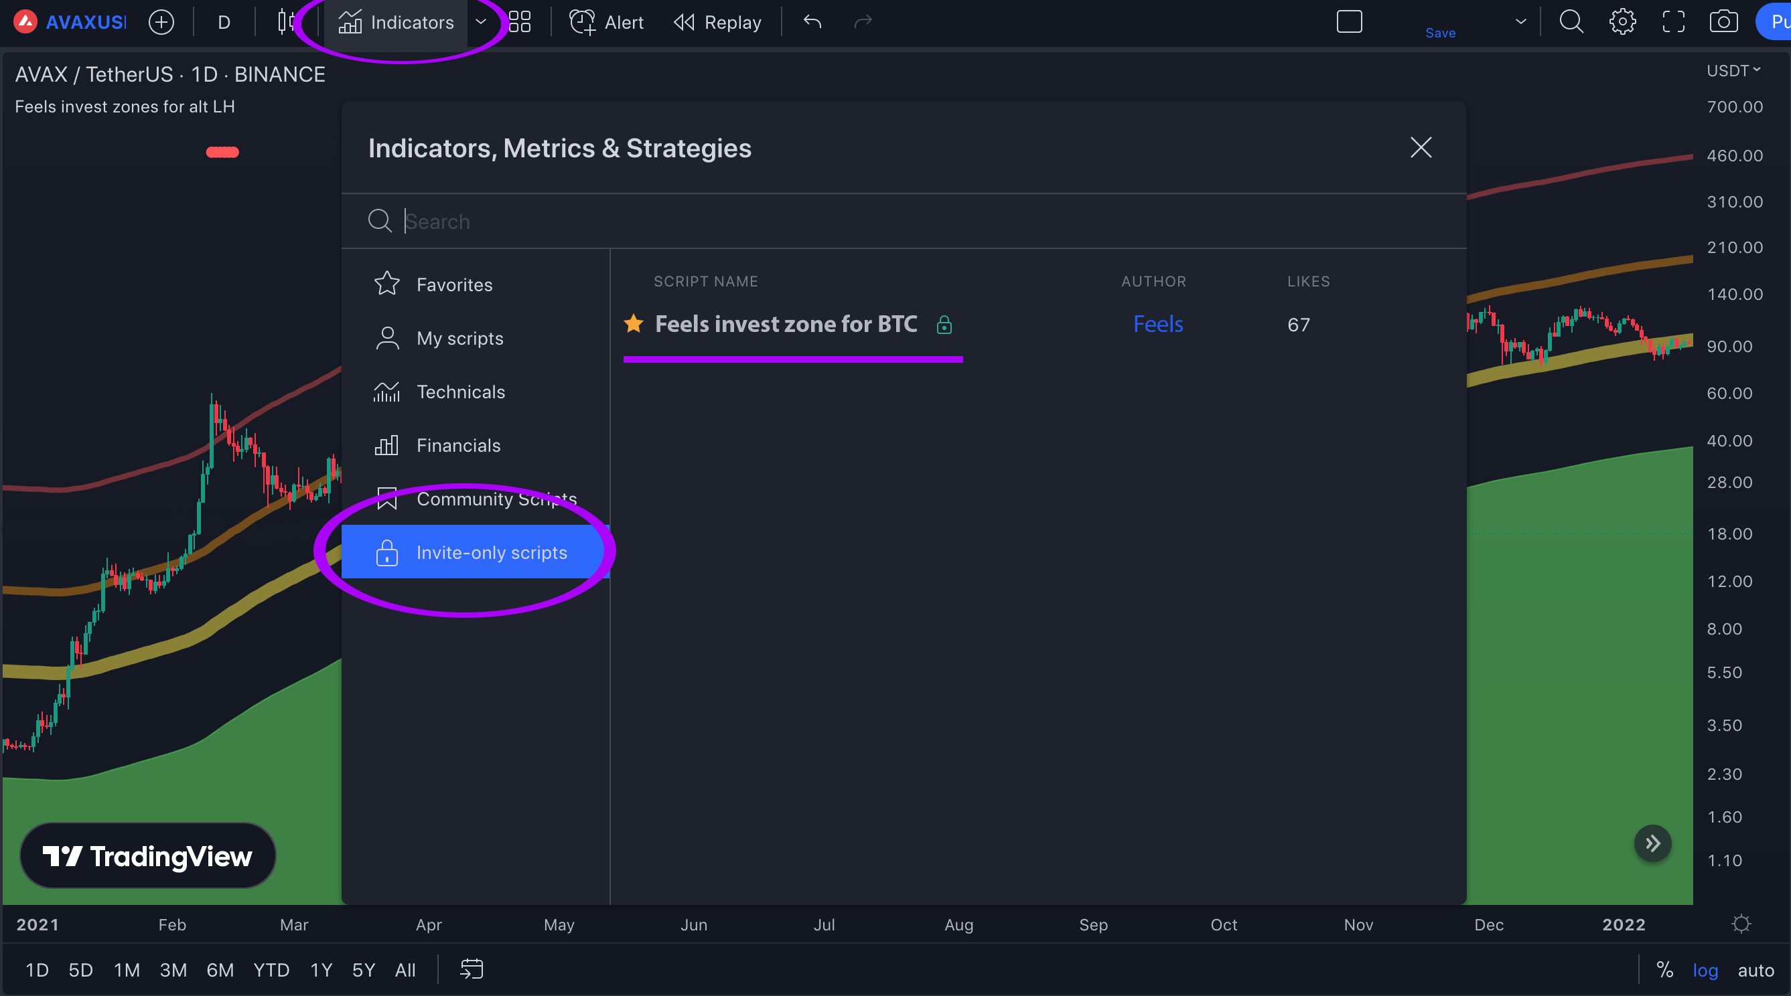Screen dimensions: 1791x996
Task: Redo the chart action
Action: click(863, 22)
